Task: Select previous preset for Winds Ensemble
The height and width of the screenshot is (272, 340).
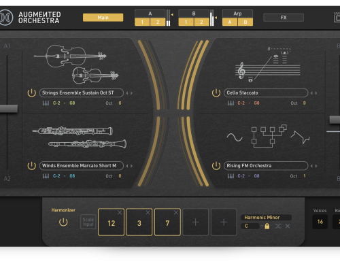Action: pos(127,166)
